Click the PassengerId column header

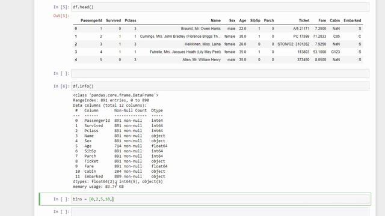91,20
